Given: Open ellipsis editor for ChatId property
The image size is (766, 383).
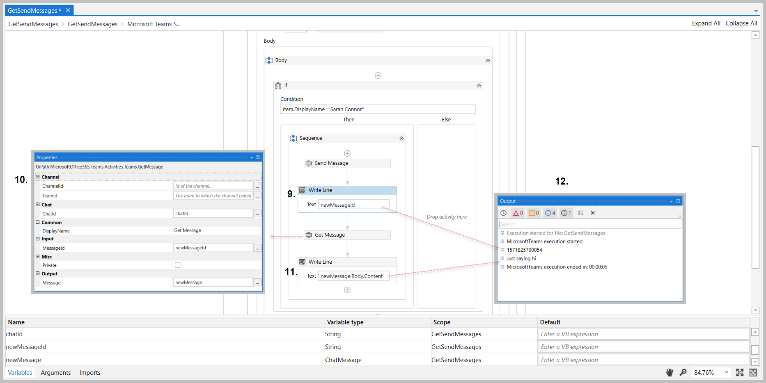Looking at the screenshot, I should [258, 214].
